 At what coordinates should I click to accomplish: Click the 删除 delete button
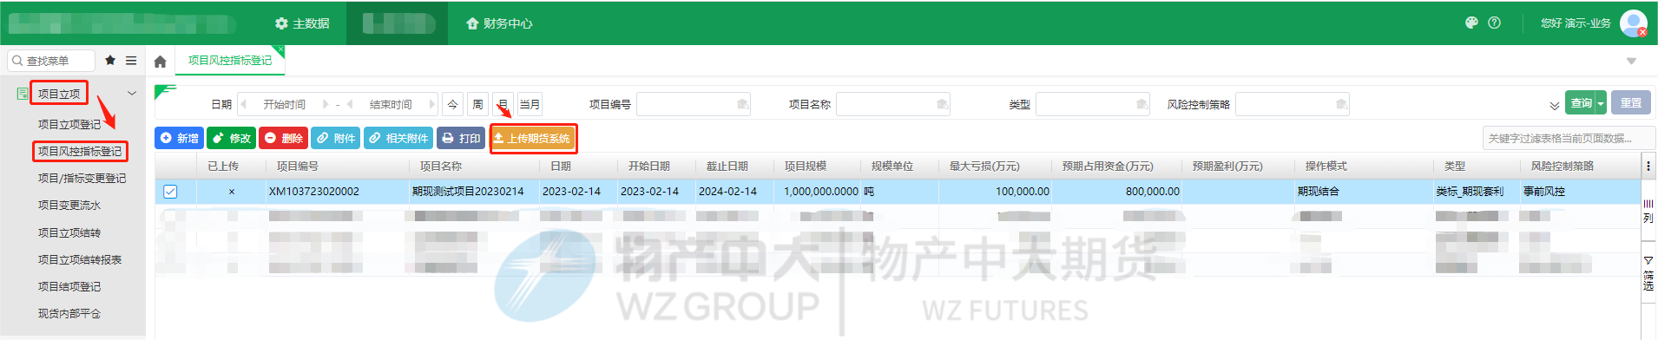tap(283, 138)
